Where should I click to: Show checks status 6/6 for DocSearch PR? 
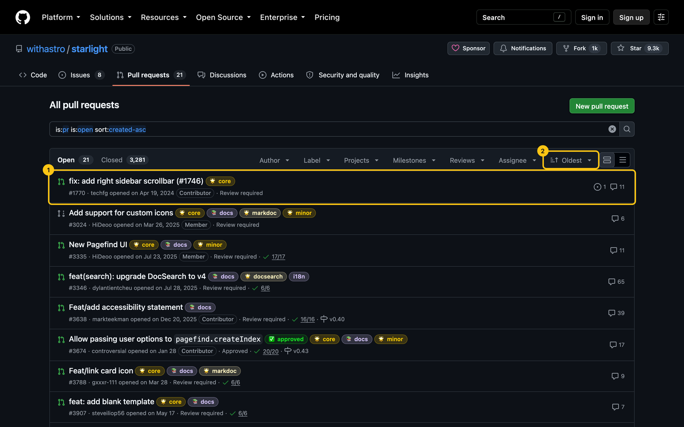(265, 288)
